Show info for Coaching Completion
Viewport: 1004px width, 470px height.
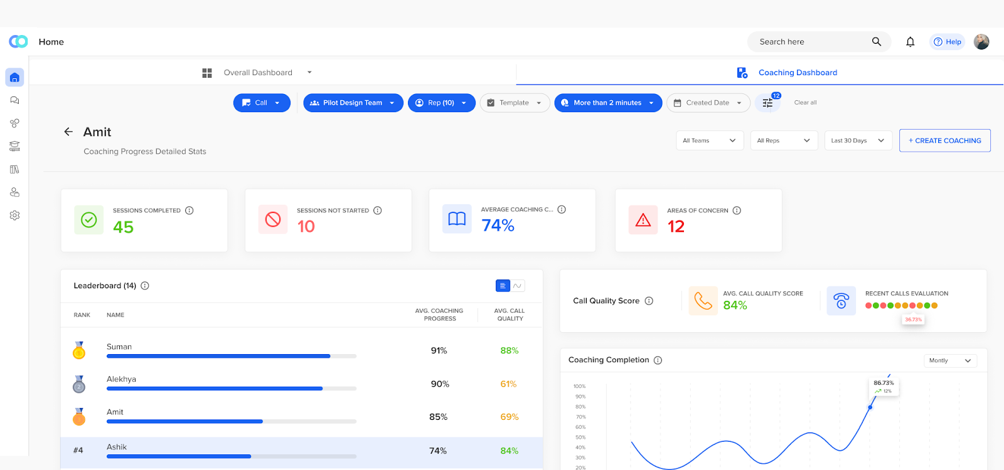[x=658, y=360]
